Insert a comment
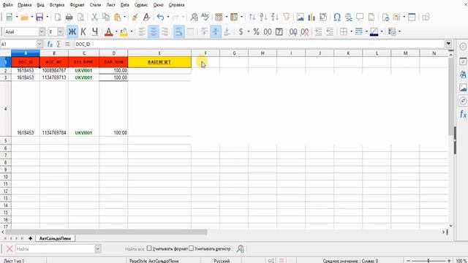This screenshot has height=263, width=468. coord(360,17)
